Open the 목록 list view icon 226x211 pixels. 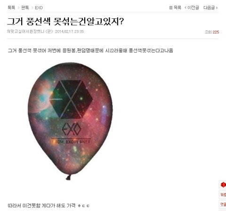click(175, 8)
